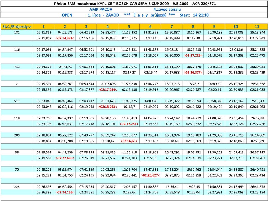Click red best lap '>02:16,63<'
This screenshot has height=201, width=269.
129,141
